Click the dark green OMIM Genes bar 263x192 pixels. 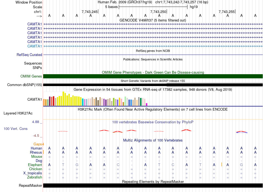(153, 76)
